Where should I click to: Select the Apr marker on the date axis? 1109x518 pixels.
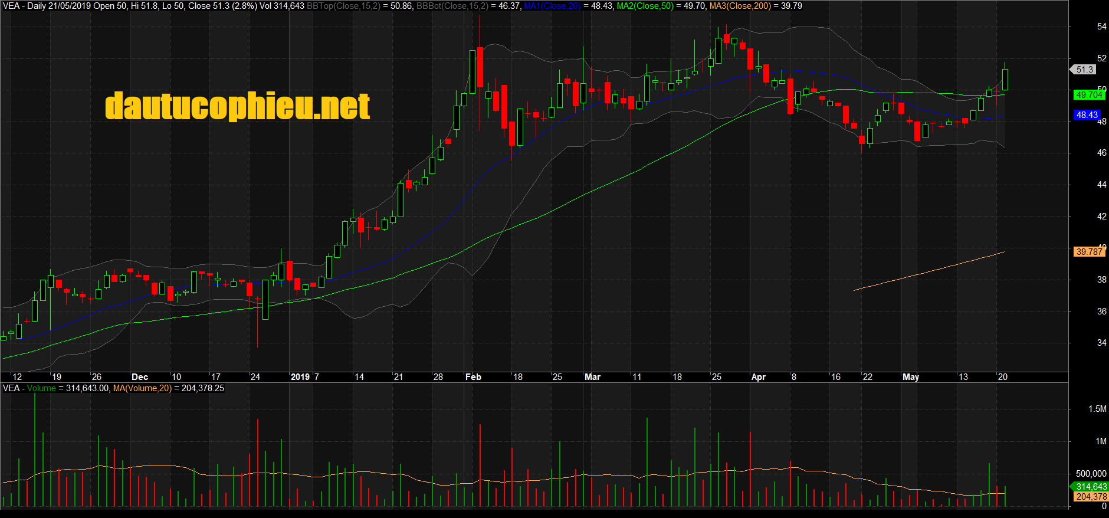758,377
